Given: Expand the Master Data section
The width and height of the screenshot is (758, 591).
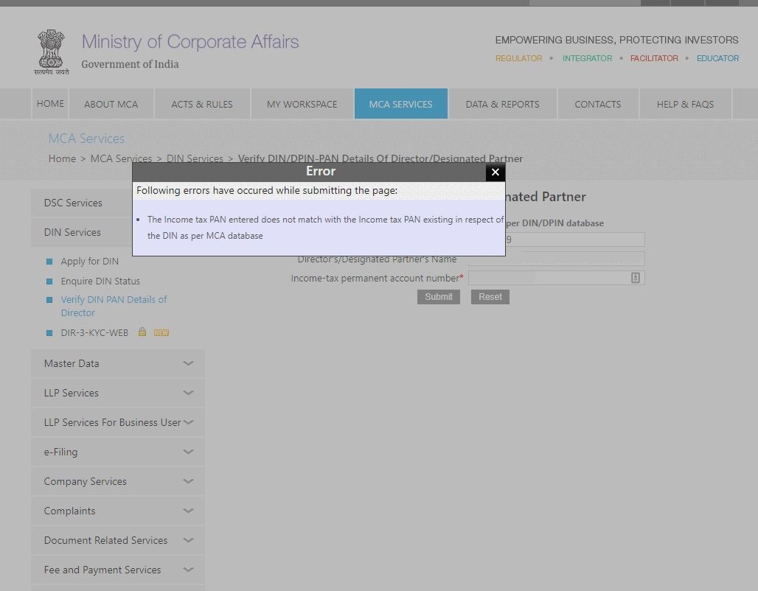Looking at the screenshot, I should pos(188,363).
